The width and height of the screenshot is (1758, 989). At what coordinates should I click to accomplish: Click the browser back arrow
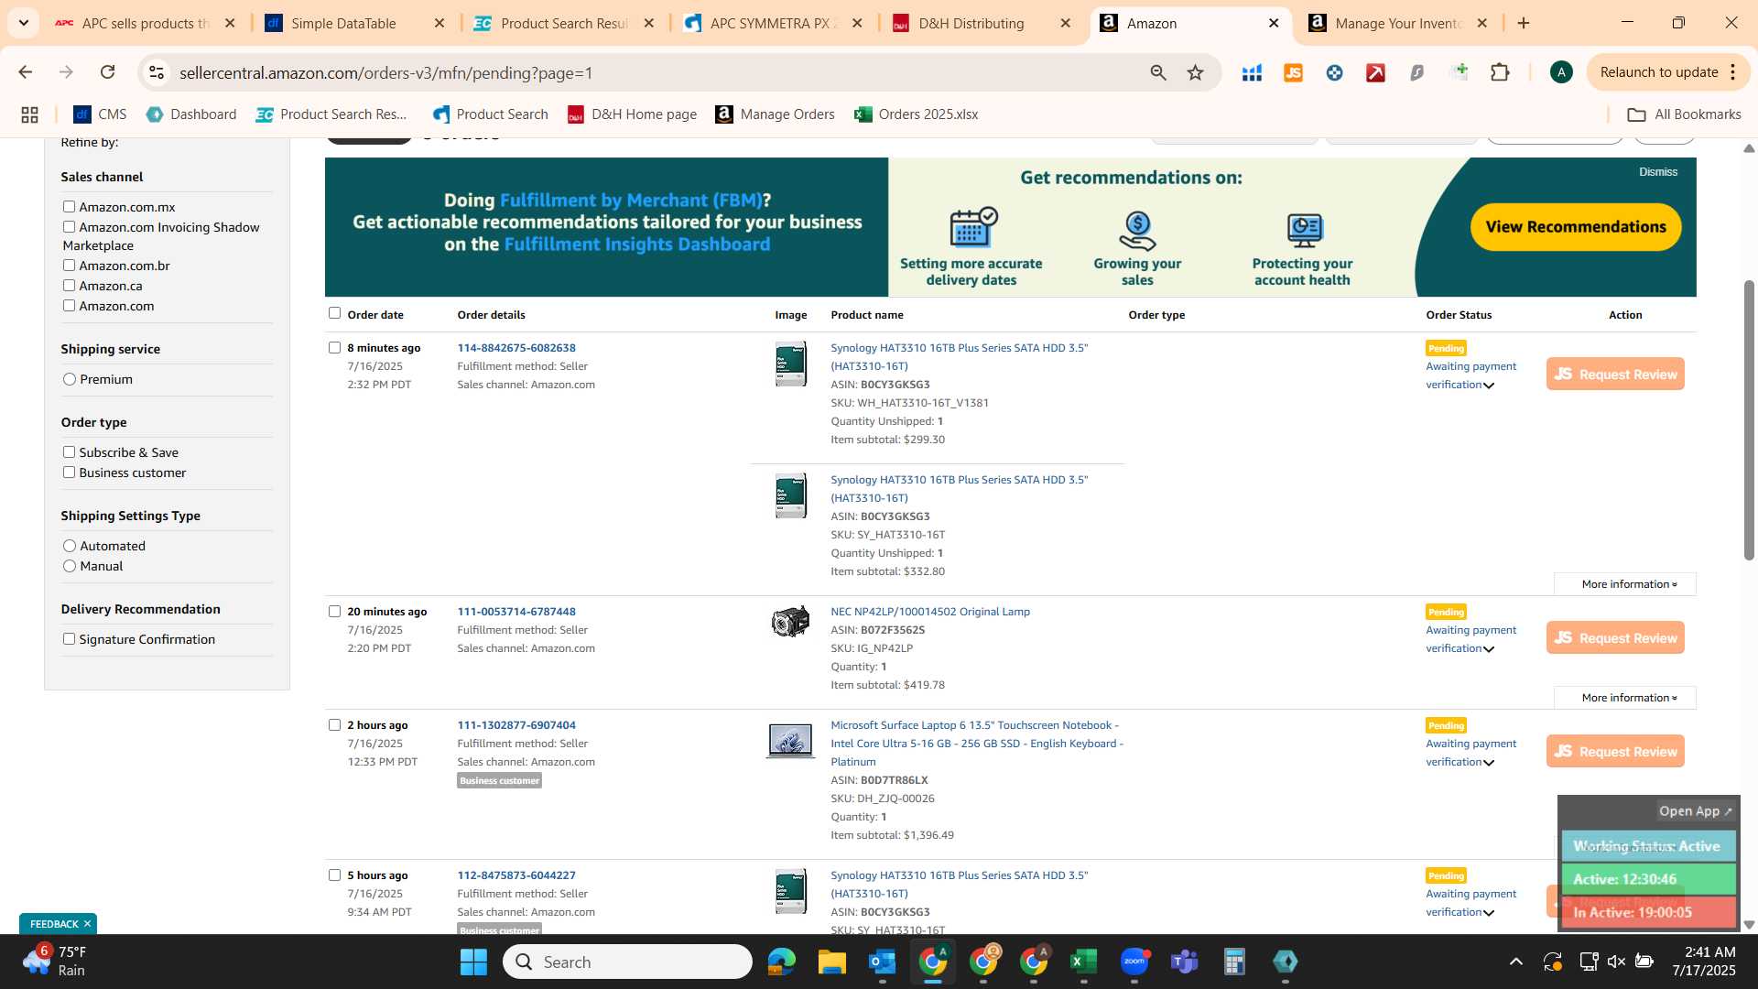26,72
